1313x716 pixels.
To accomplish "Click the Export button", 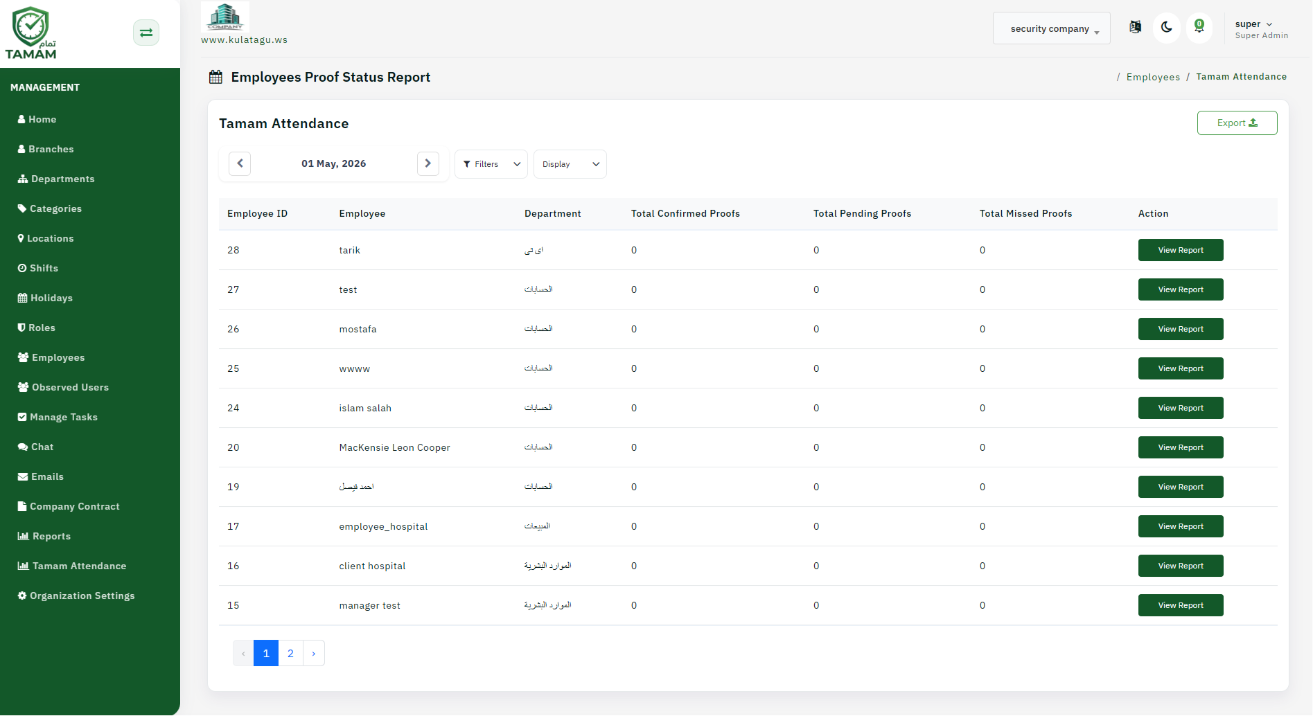I will click(x=1237, y=123).
